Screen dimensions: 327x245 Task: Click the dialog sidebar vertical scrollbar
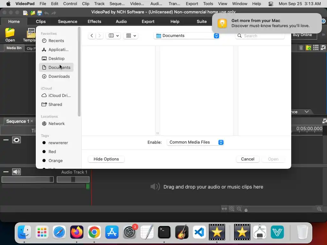pos(79,72)
